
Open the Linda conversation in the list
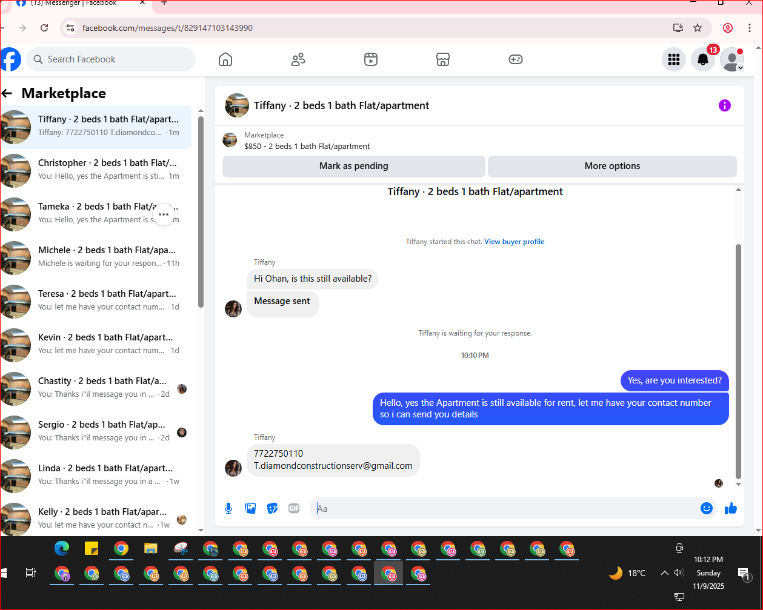96,476
